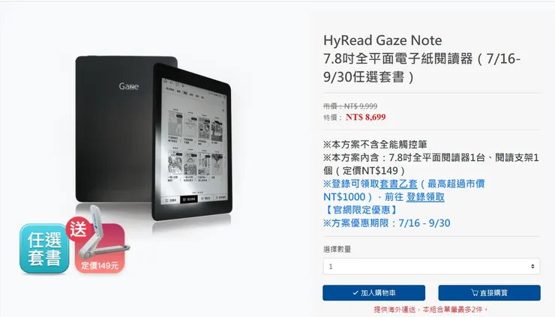Click the checkmark icon in 加入購物車
555x317 pixels.
pyautogui.click(x=355, y=293)
